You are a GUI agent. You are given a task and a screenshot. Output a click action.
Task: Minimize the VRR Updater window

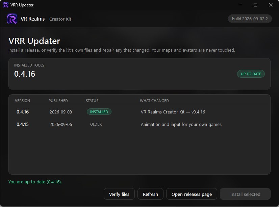(240, 5)
